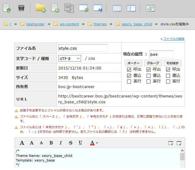This screenshot has width=195, height=170.
Task: Toggle owner 実行 (execute) checkbox
Action: point(129,81)
